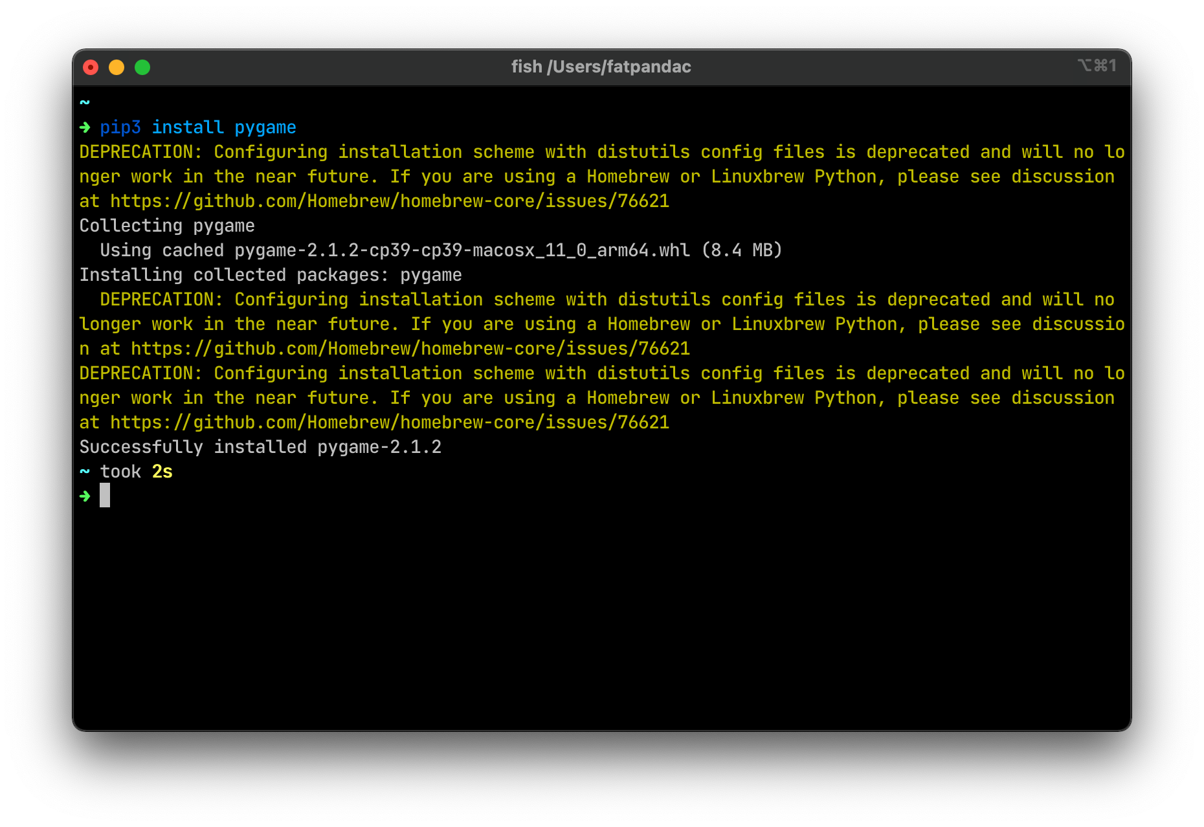Open the GitHub link just above "Successfully installed"

tap(390, 423)
